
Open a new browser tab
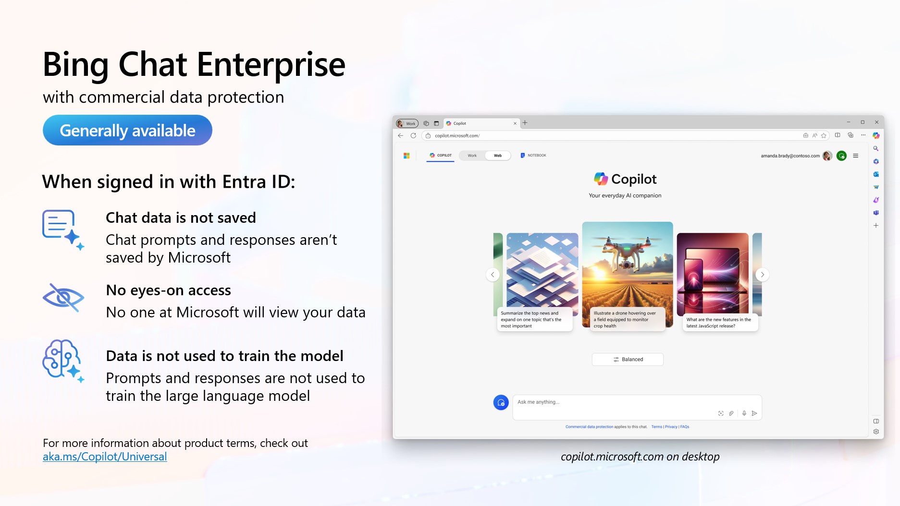[x=525, y=123]
